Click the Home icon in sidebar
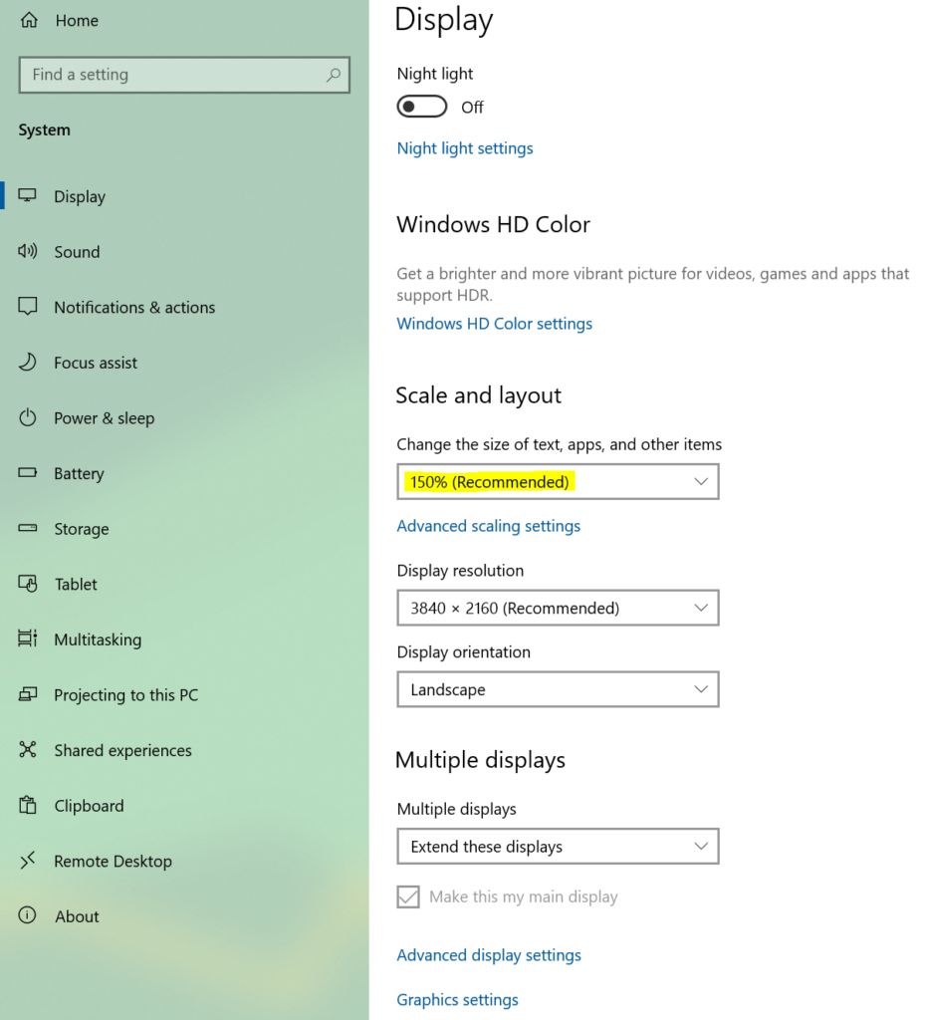 pos(28,20)
